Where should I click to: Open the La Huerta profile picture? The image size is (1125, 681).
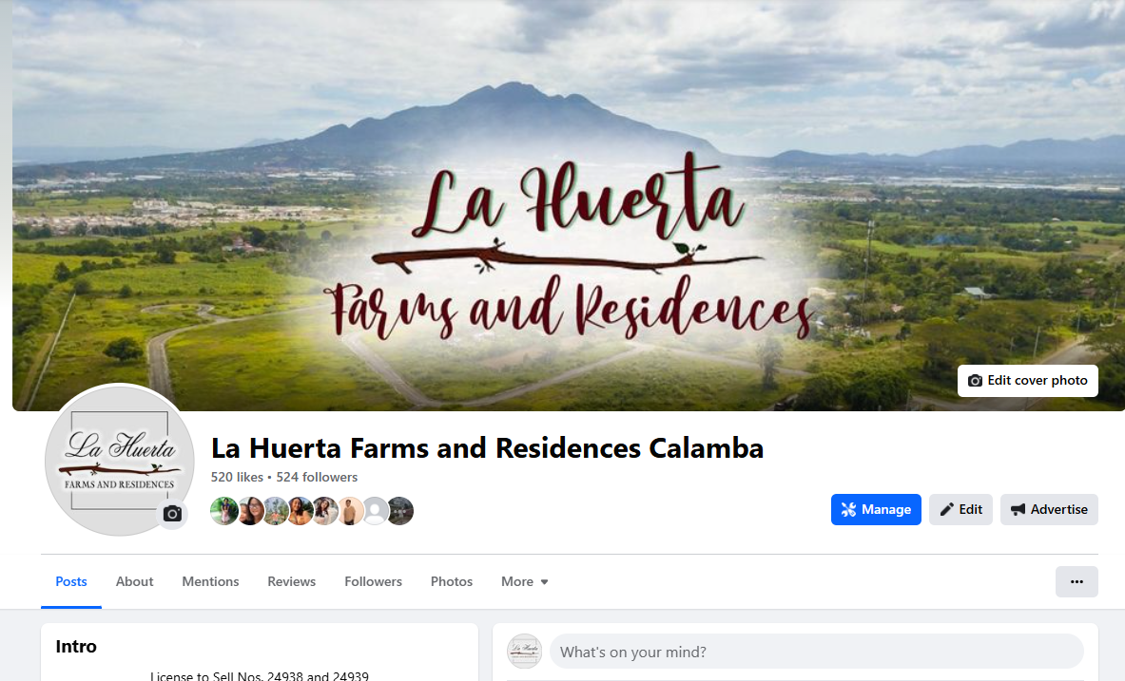[119, 461]
